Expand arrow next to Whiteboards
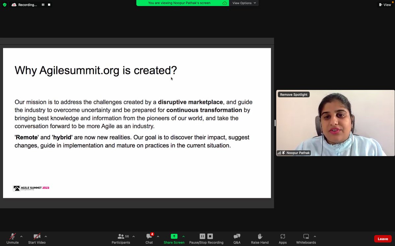The width and height of the screenshot is (395, 246). click(315, 236)
